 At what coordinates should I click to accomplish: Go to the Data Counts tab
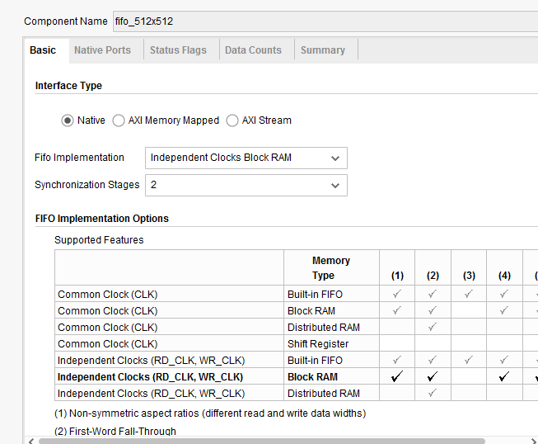click(x=253, y=50)
